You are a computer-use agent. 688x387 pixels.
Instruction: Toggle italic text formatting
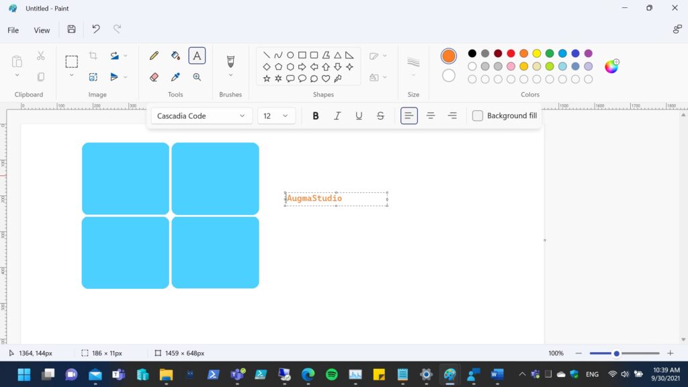337,116
